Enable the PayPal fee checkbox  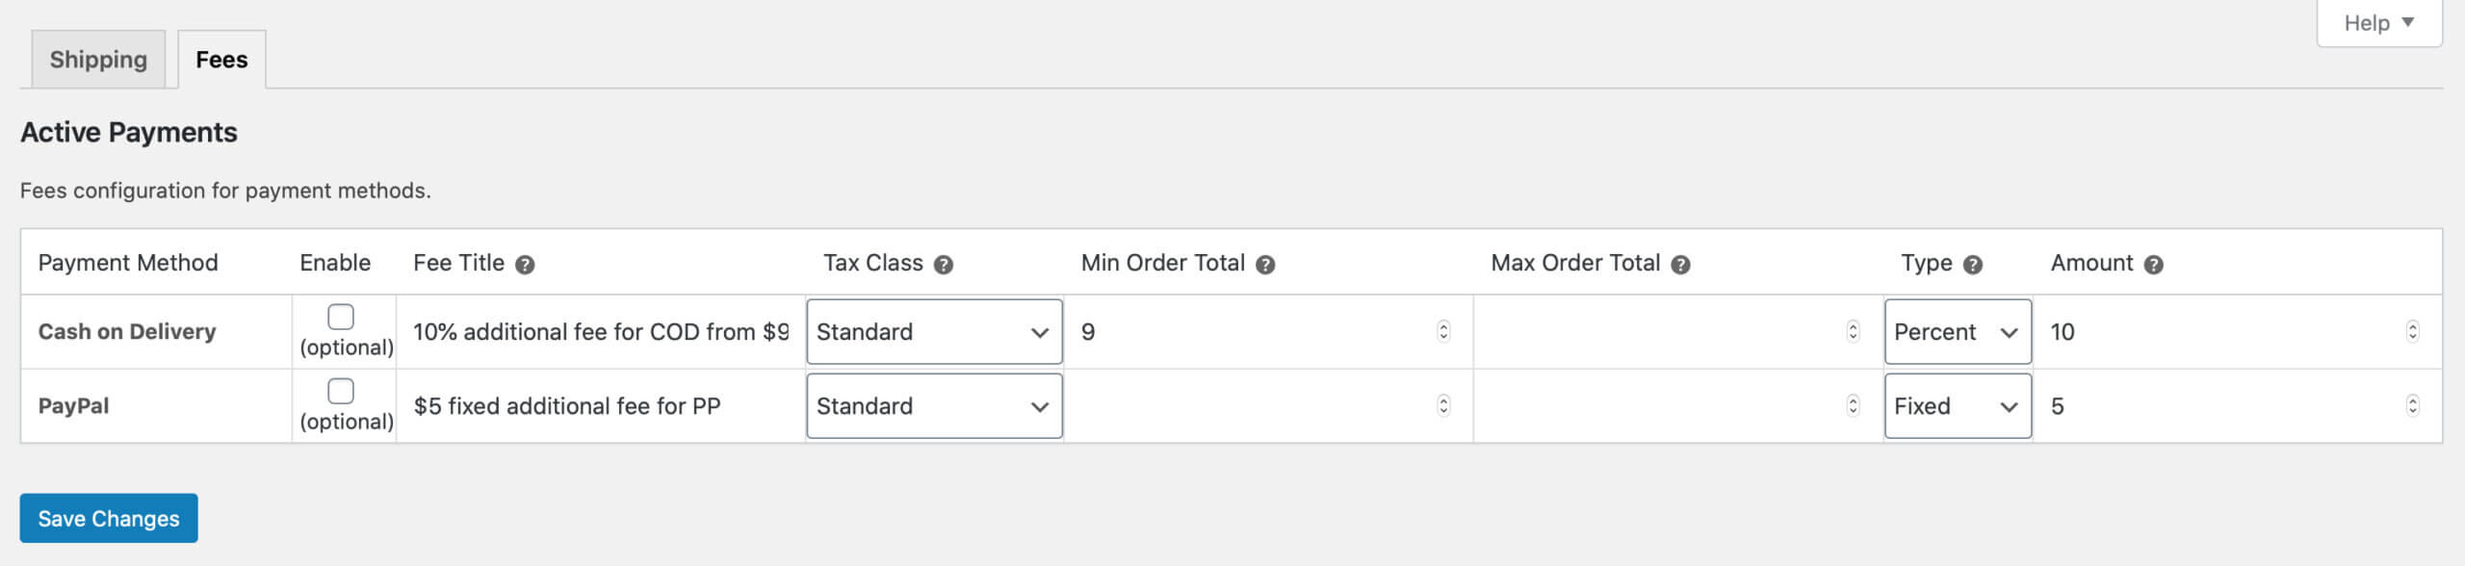point(341,391)
